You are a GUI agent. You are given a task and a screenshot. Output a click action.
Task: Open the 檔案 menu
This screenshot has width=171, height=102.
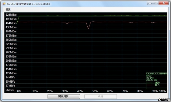click(x=8, y=10)
